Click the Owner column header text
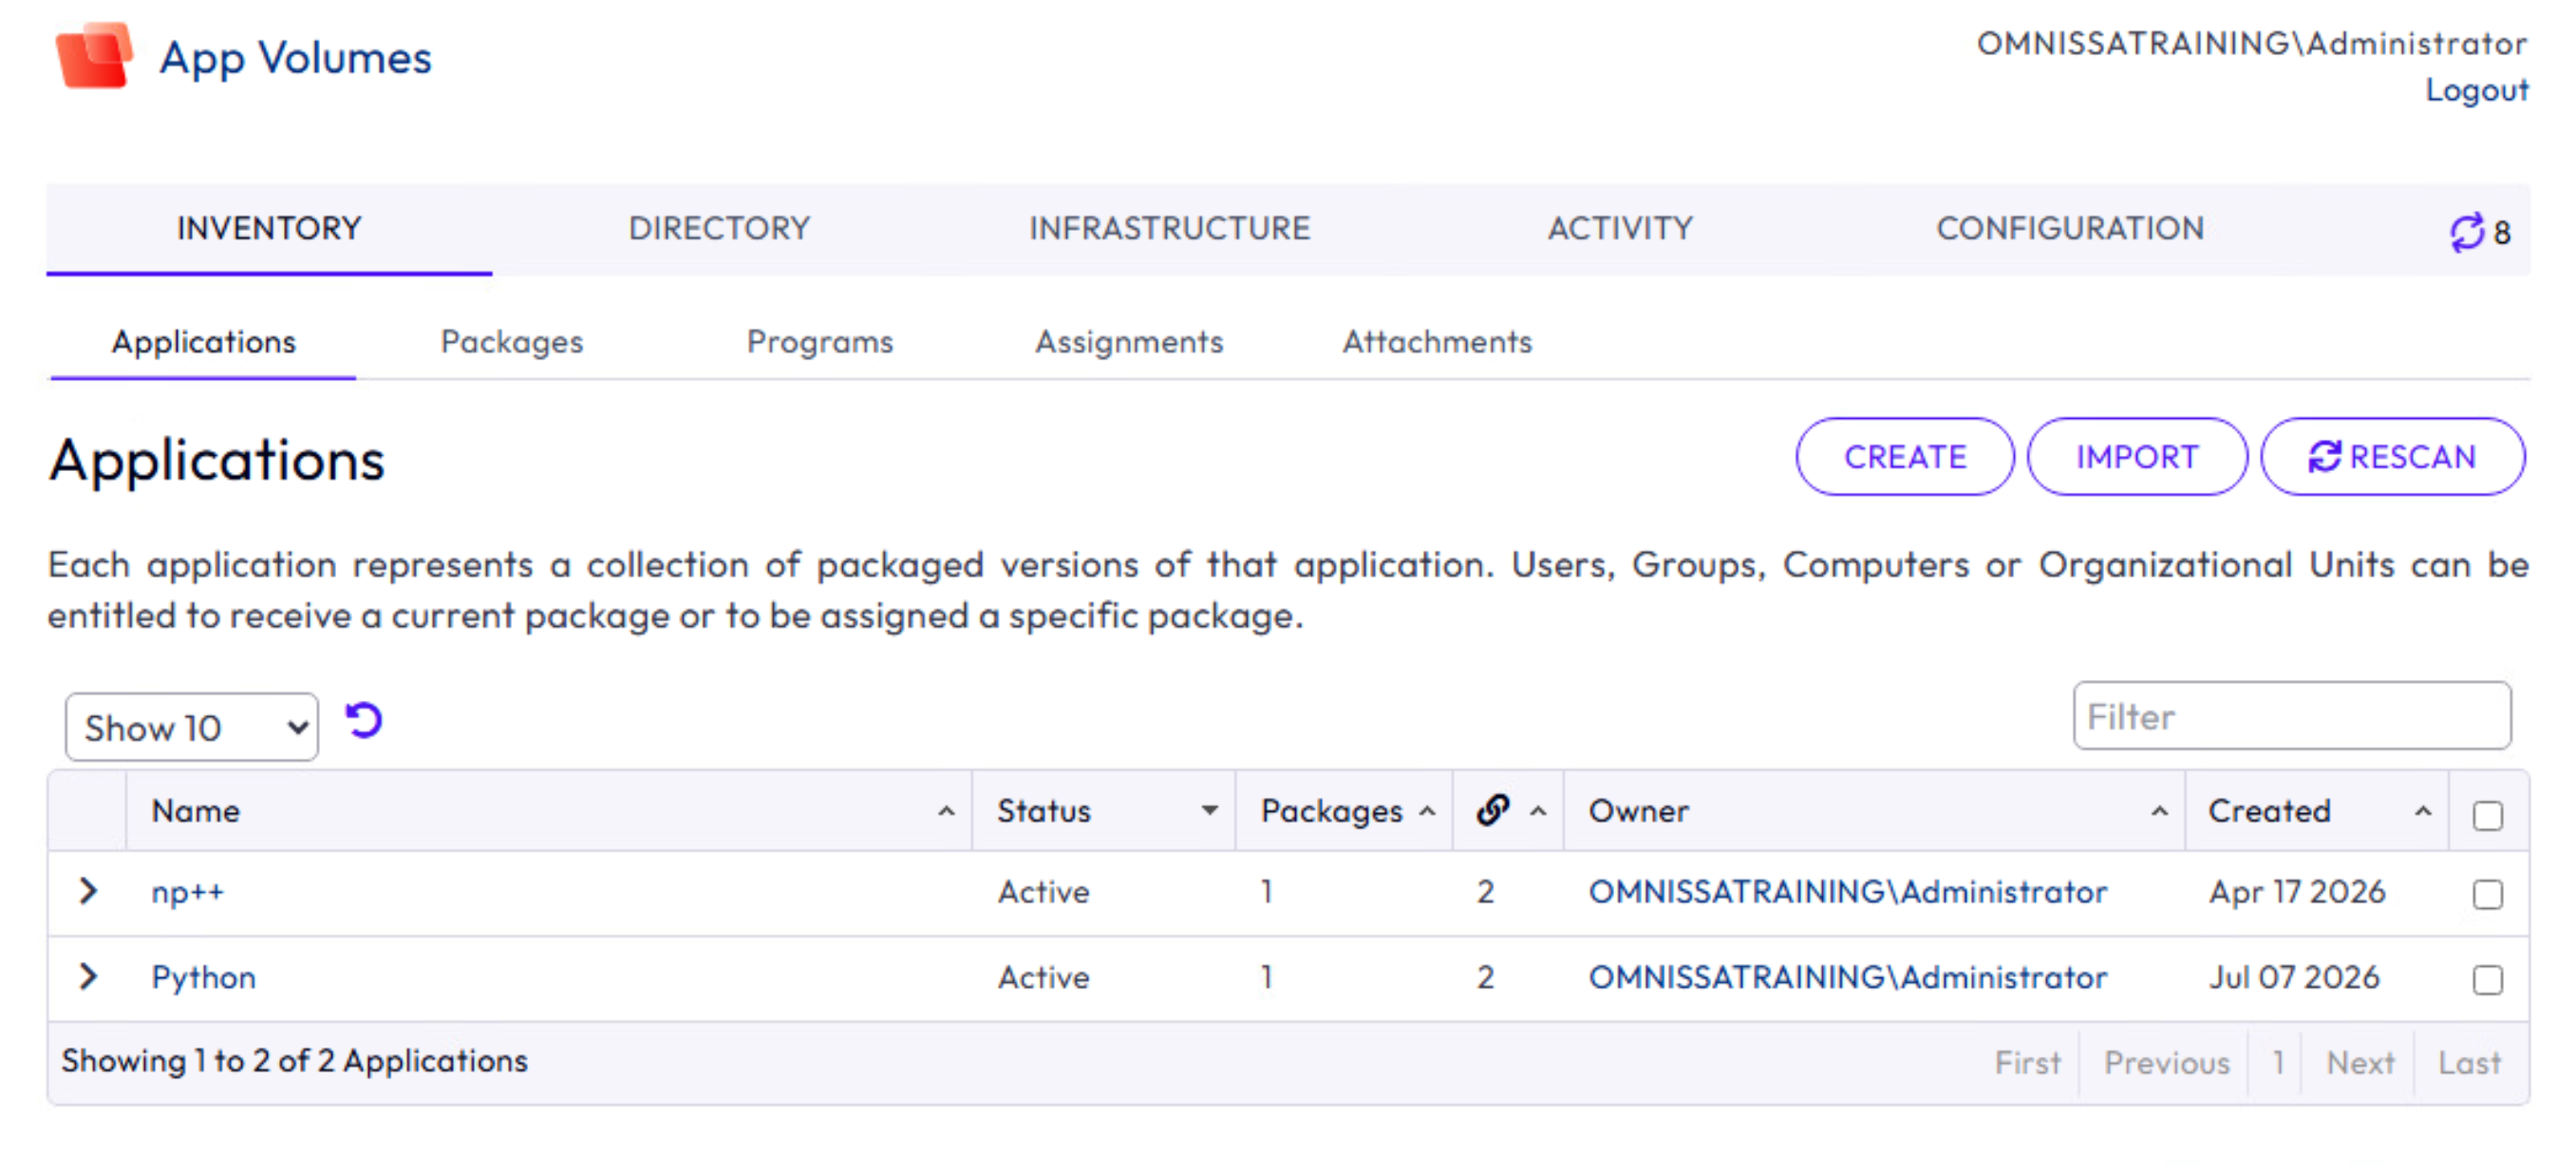2576x1172 pixels. point(1639,811)
